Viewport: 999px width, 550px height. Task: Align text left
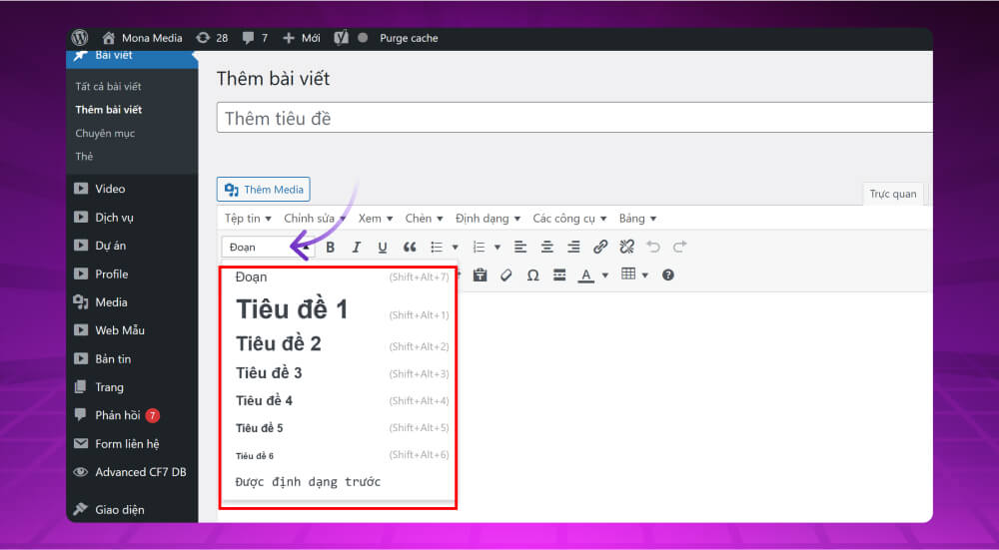click(520, 247)
